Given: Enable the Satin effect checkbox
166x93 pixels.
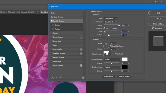Looking at the screenshot, I should click(52, 45).
